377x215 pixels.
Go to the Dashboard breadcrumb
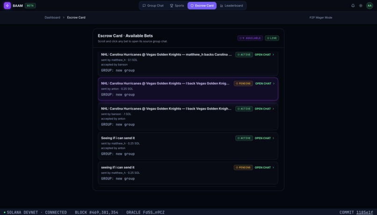(x=52, y=18)
